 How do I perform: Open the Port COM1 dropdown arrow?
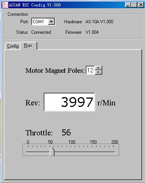51,22
